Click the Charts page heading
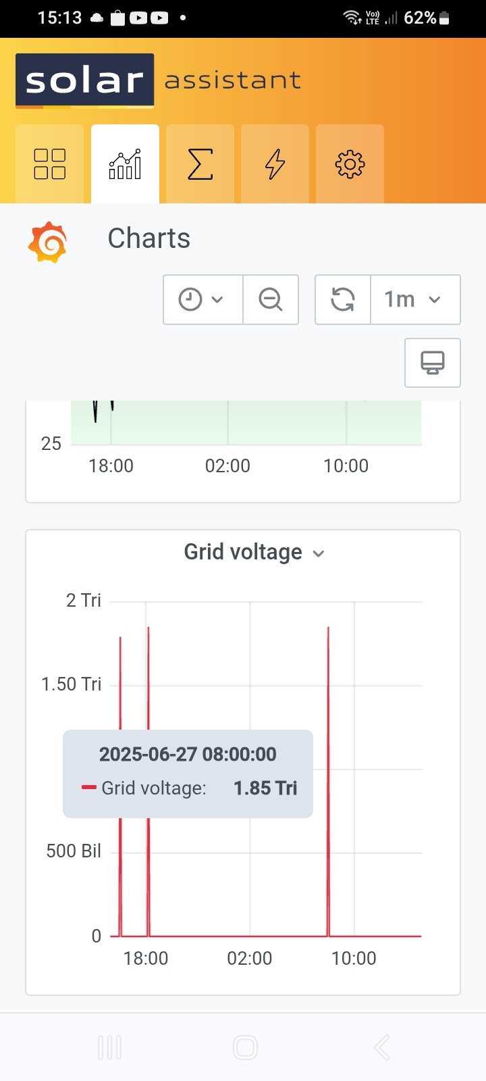Image resolution: width=486 pixels, height=1081 pixels. (x=149, y=238)
